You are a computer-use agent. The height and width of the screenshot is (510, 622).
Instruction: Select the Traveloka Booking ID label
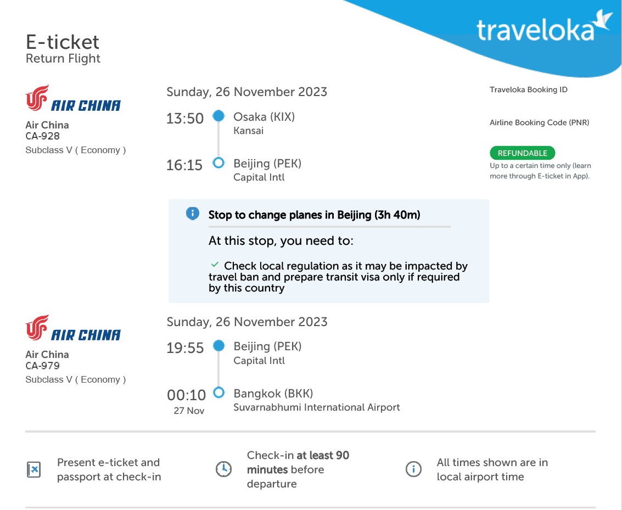(x=528, y=89)
